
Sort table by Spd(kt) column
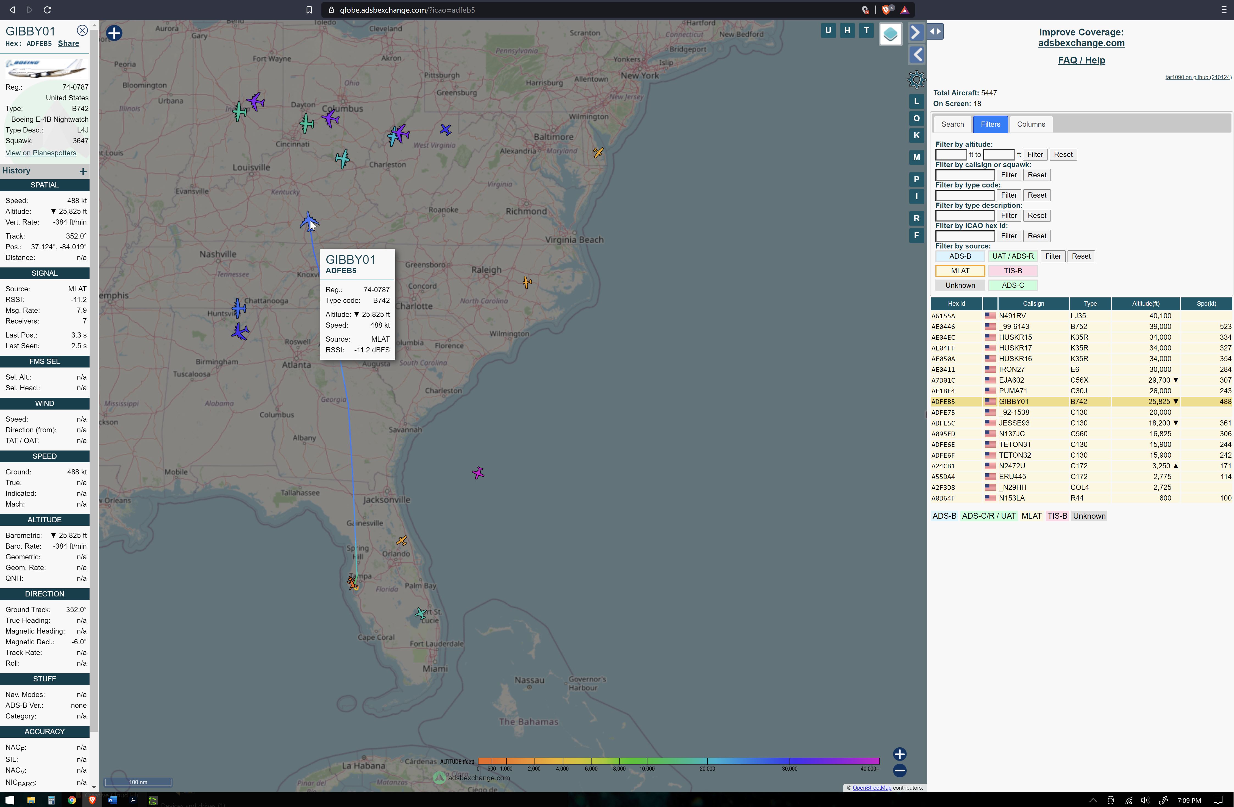point(1206,304)
